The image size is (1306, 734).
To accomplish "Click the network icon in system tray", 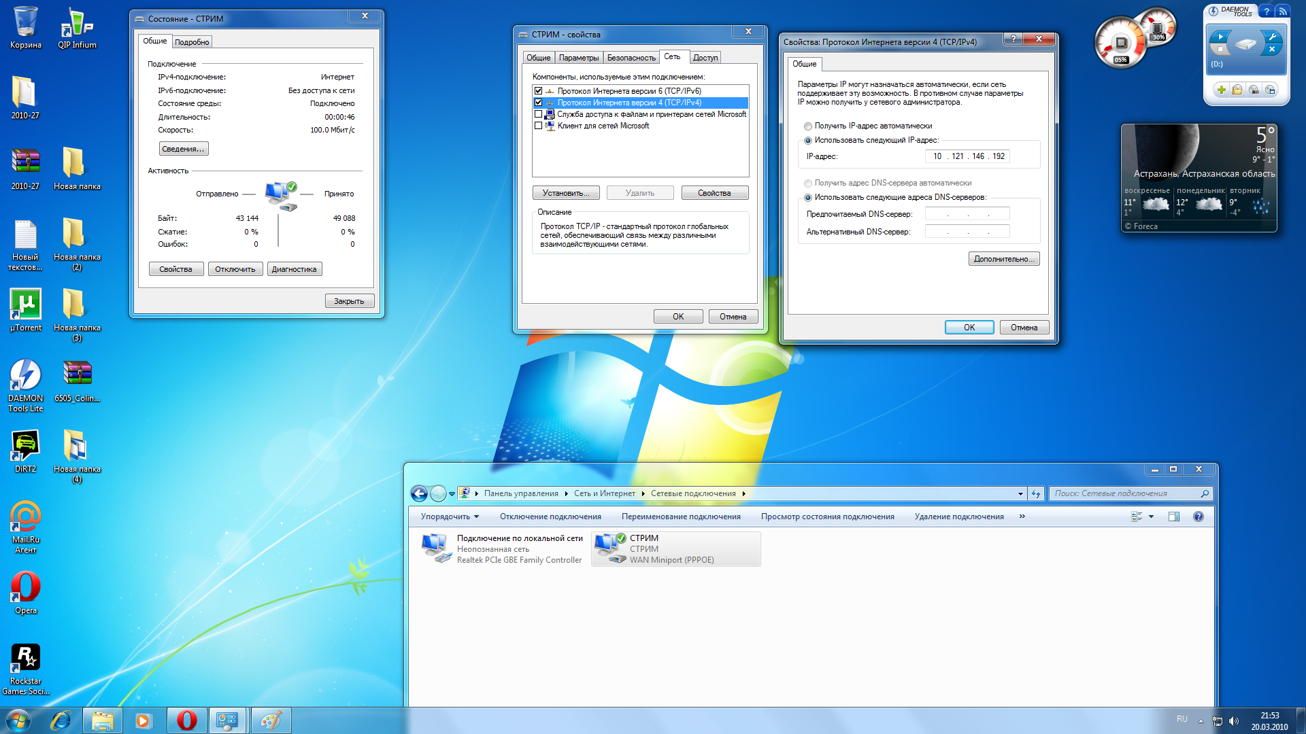I will [x=1217, y=721].
